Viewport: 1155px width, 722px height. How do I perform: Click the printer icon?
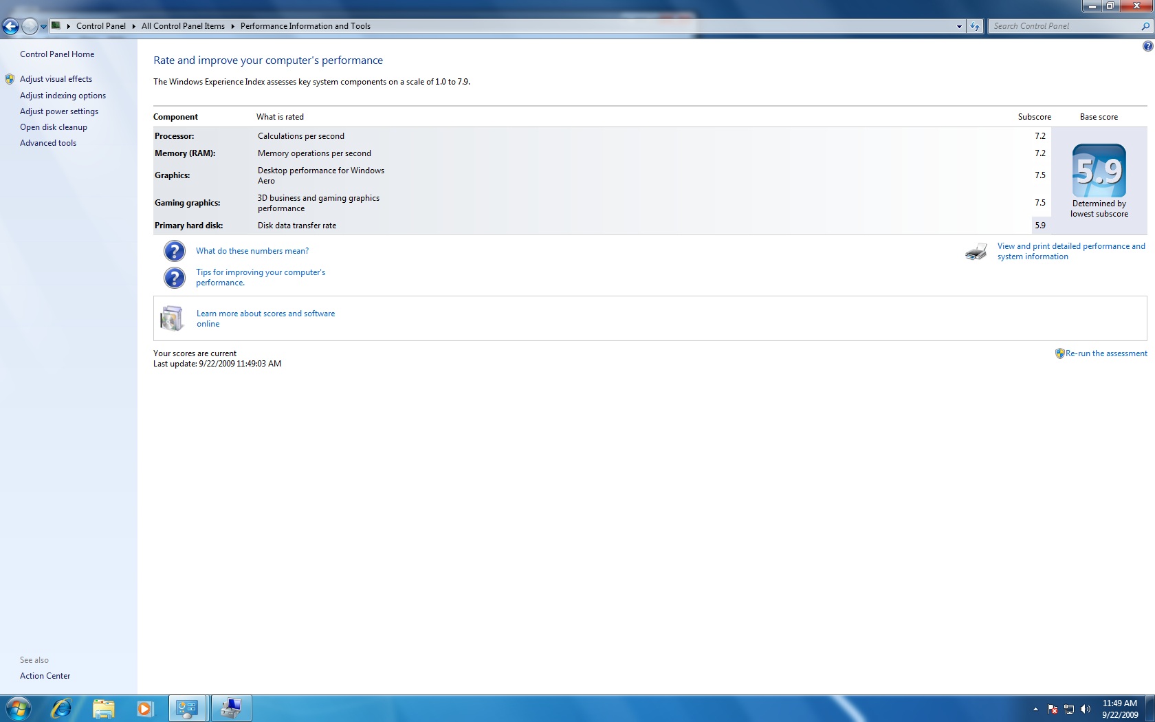(x=976, y=252)
